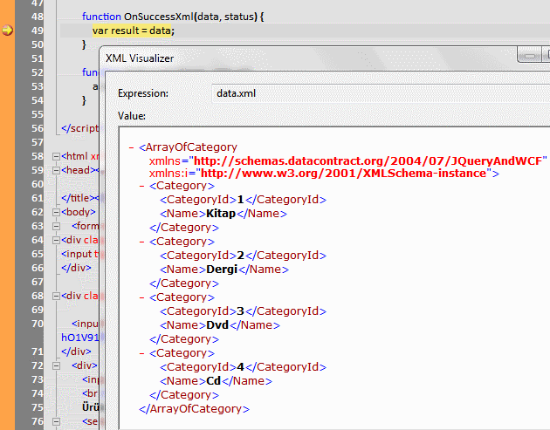Screen dimensions: 550x430
Task: Click the 'function OnSuccessXml(data, status)' line
Action: [x=173, y=17]
